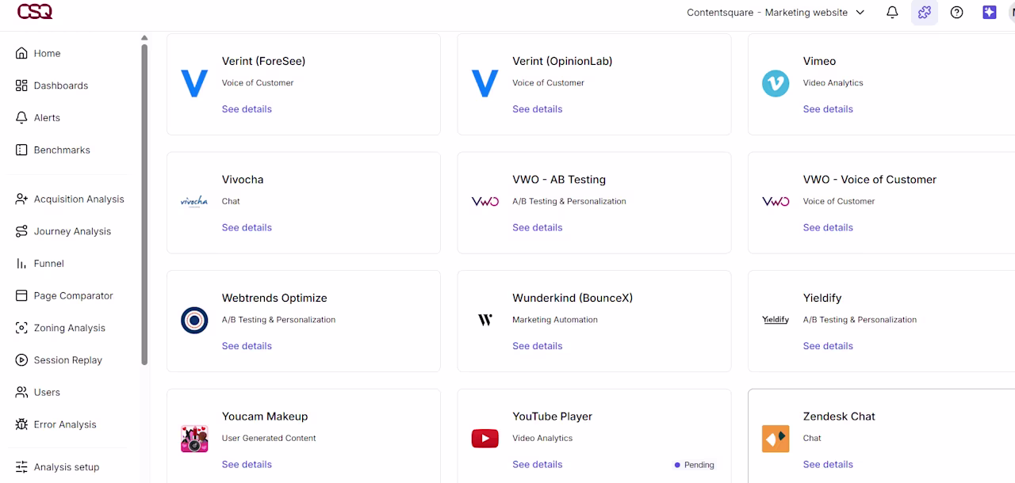1015x483 pixels.
Task: Click the Verint (ForeSee) logo
Action: (x=194, y=83)
